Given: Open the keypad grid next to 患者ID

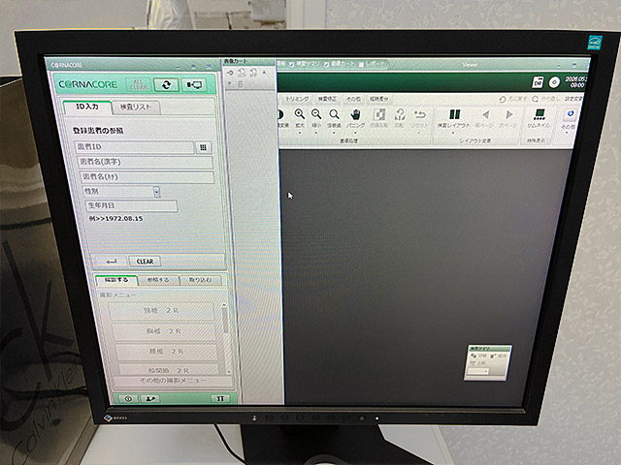Looking at the screenshot, I should [x=203, y=147].
